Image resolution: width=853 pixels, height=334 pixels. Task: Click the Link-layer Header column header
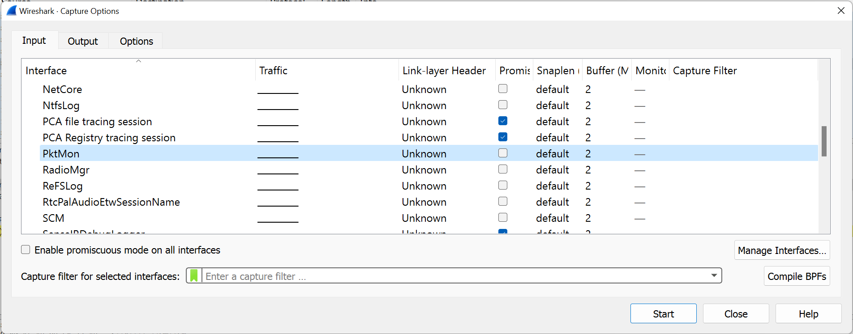point(447,70)
